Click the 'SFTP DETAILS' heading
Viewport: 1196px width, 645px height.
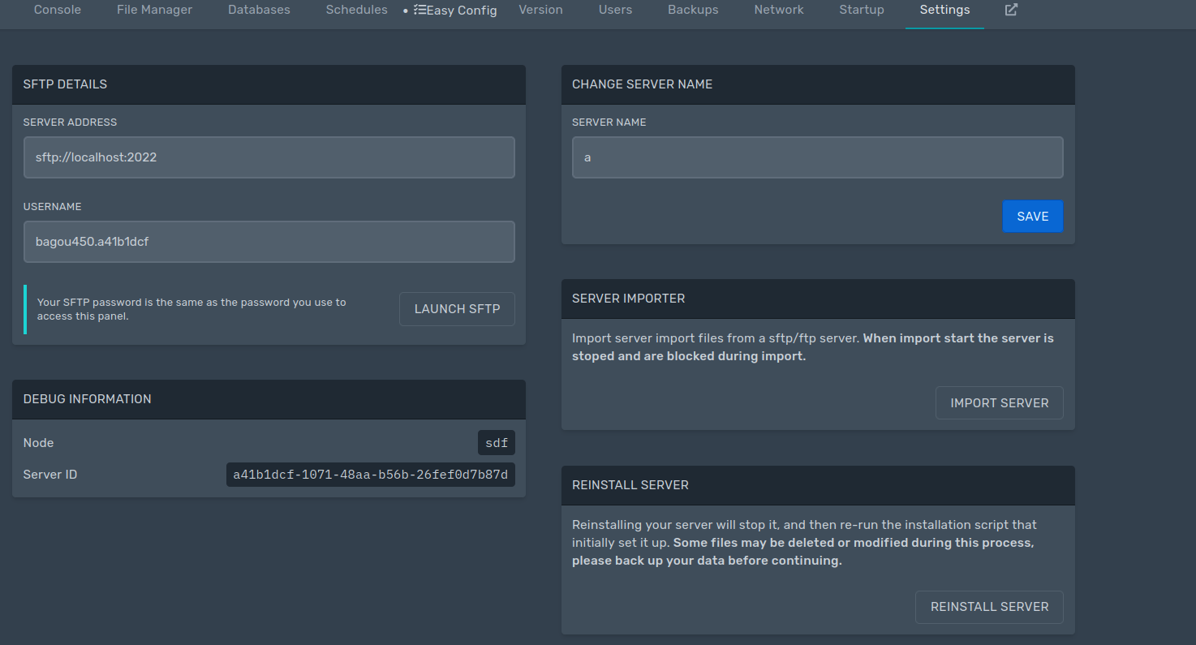(x=65, y=84)
